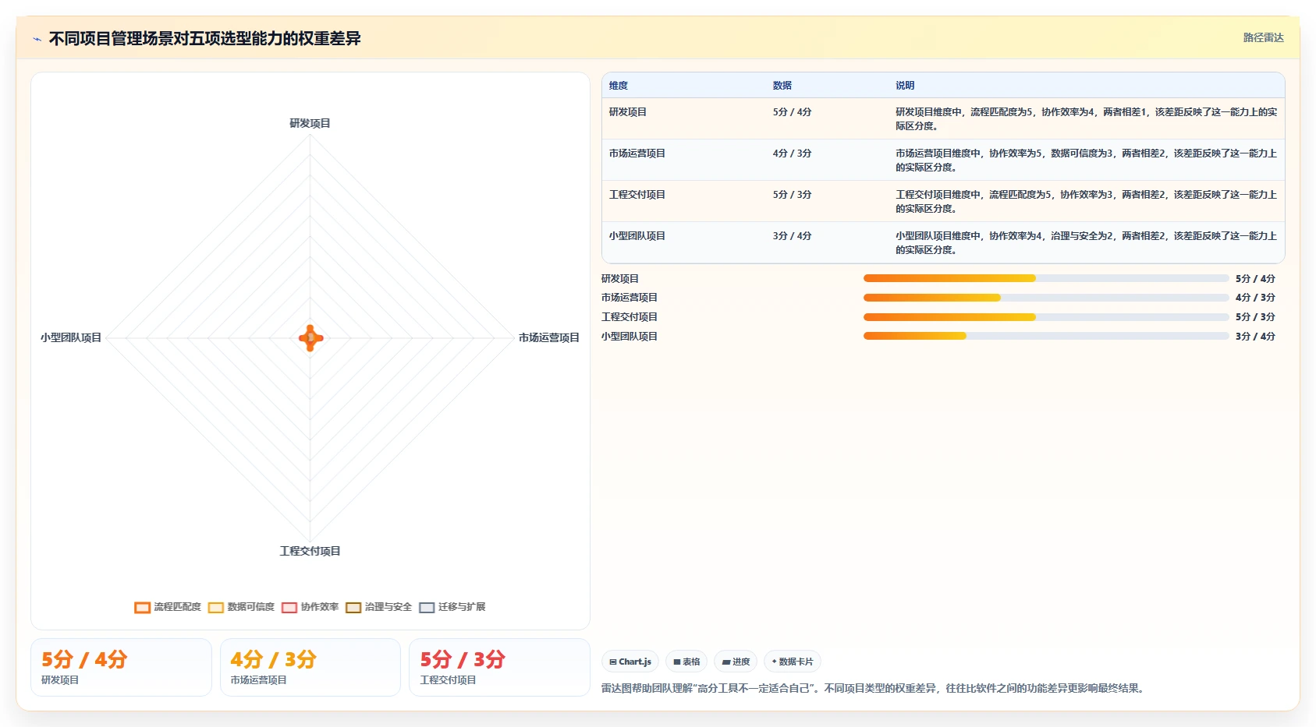Click the heading 不同项目管理场景对五项选型能力的权重差异
Screen dimensions: 1316x727
(x=204, y=38)
